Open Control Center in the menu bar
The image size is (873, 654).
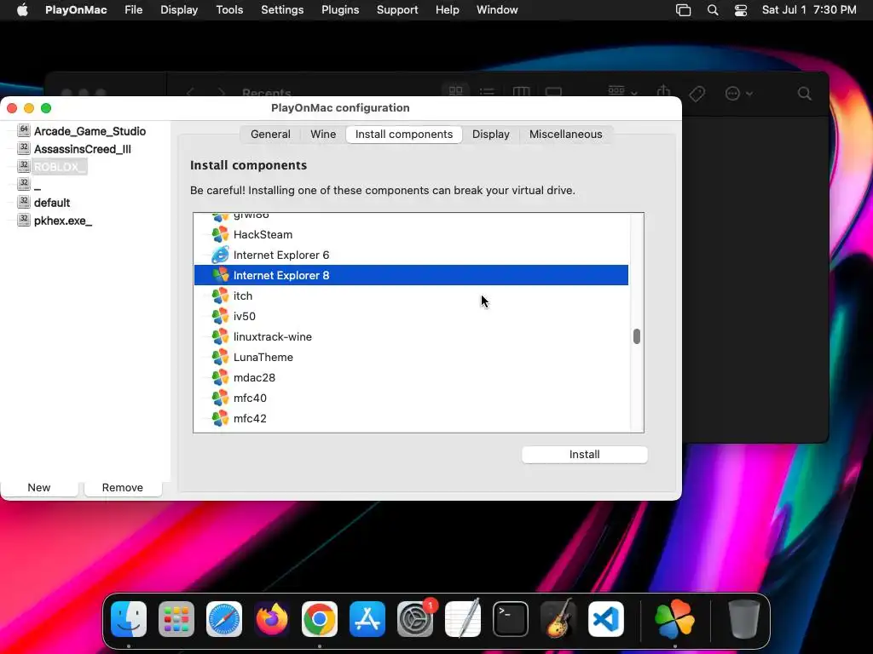[741, 10]
